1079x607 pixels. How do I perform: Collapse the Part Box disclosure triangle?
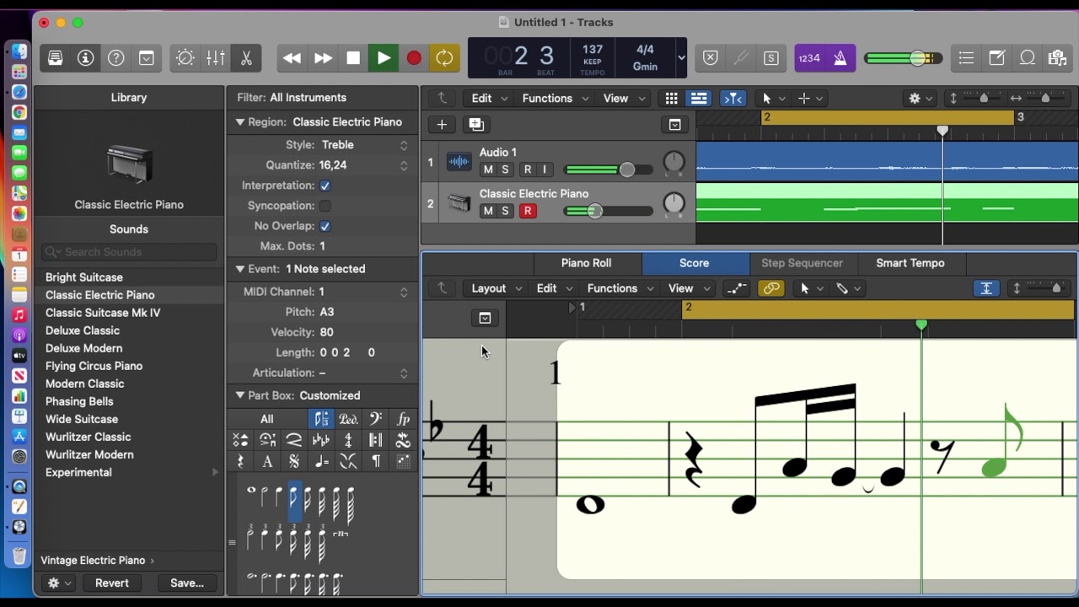(x=239, y=395)
